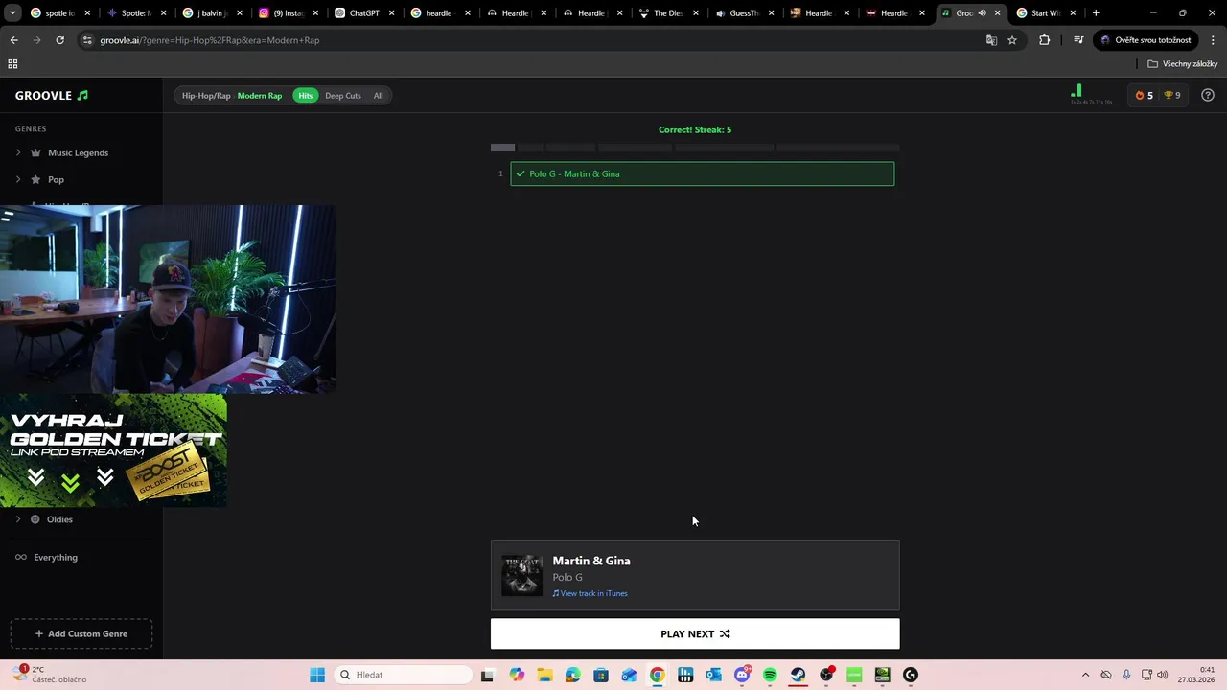The height and width of the screenshot is (690, 1227).
Task: Click Hip-Hop/Rap Modern Rap genre label
Action: click(x=232, y=96)
